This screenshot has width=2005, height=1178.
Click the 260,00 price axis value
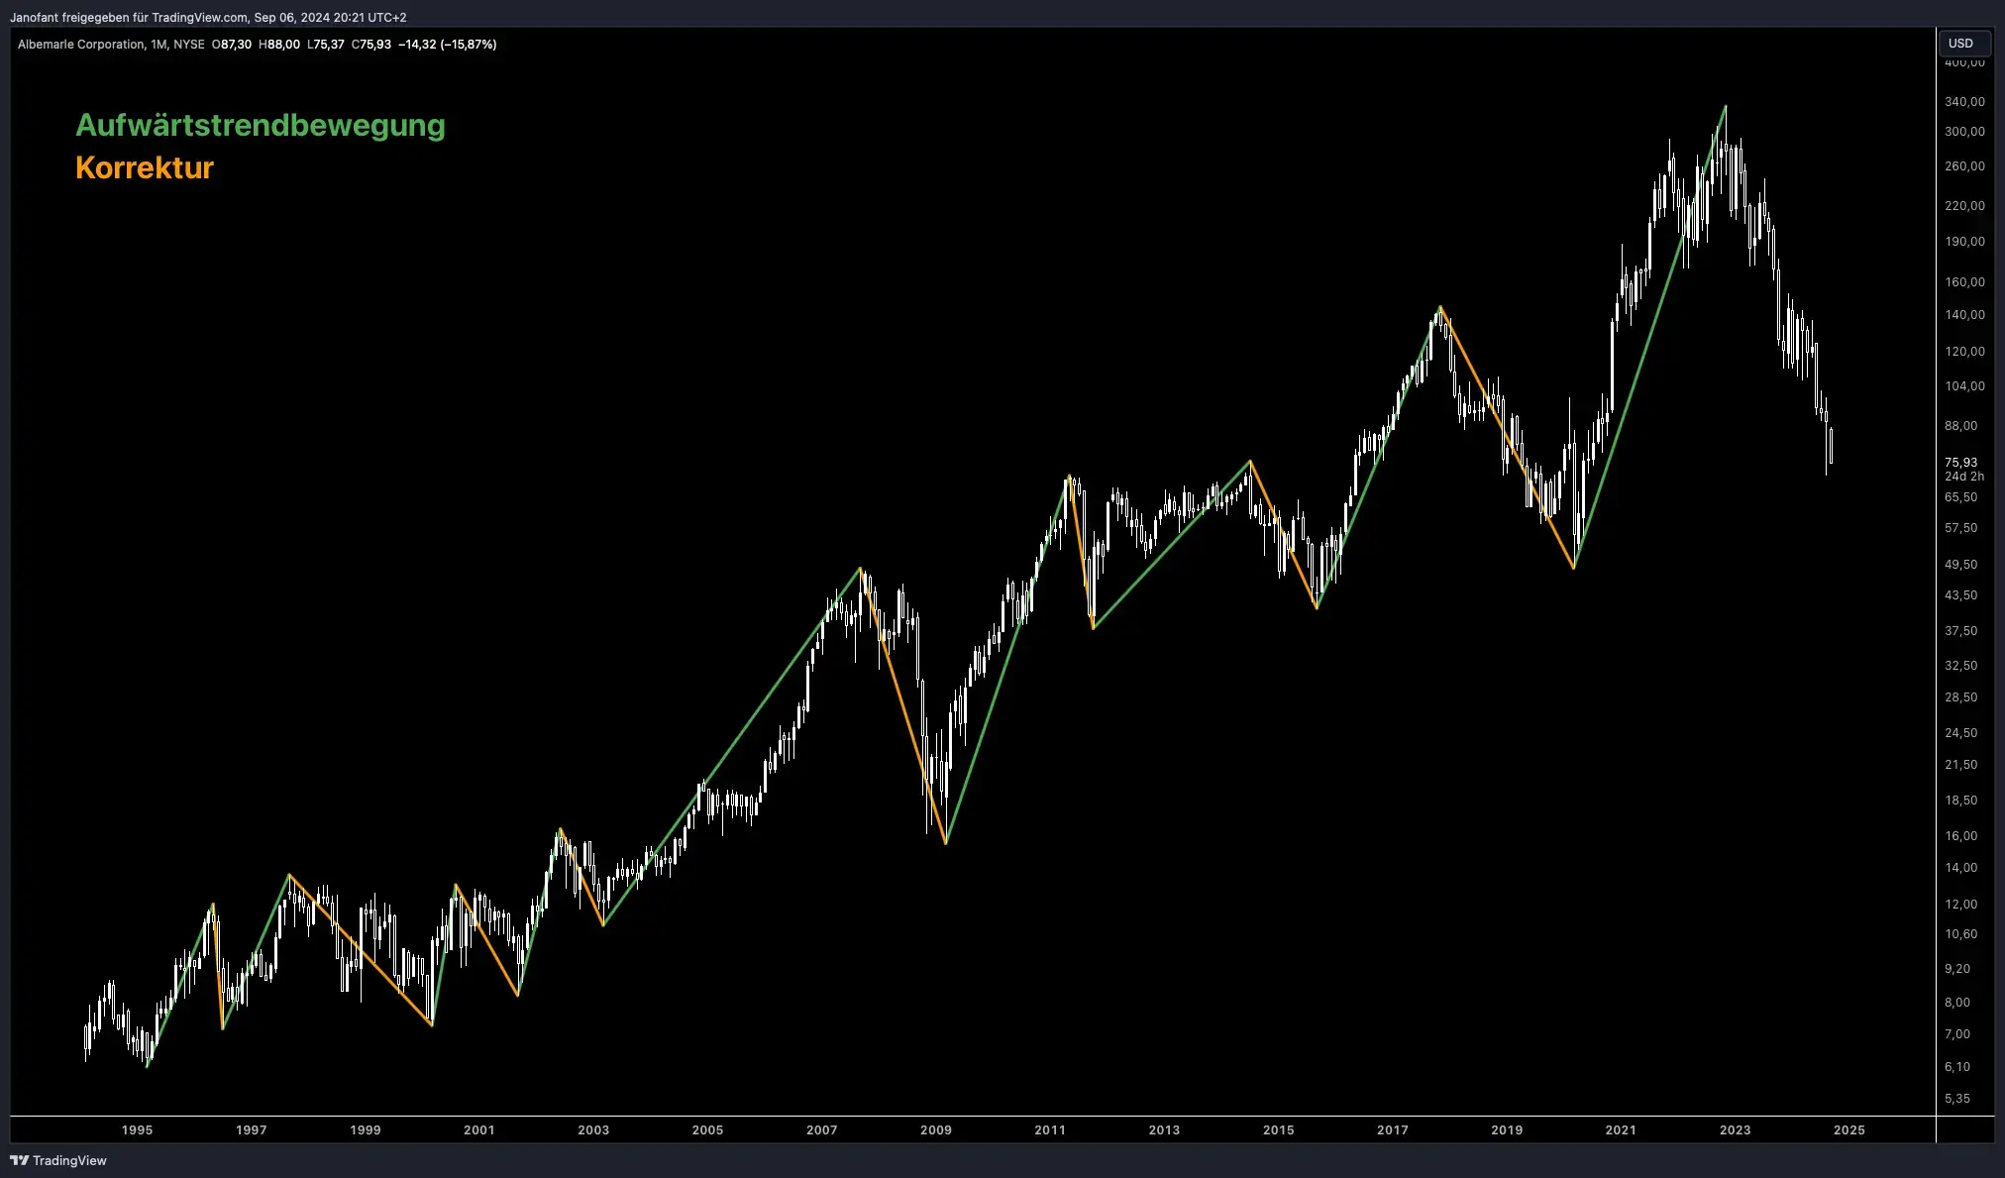pyautogui.click(x=1964, y=166)
